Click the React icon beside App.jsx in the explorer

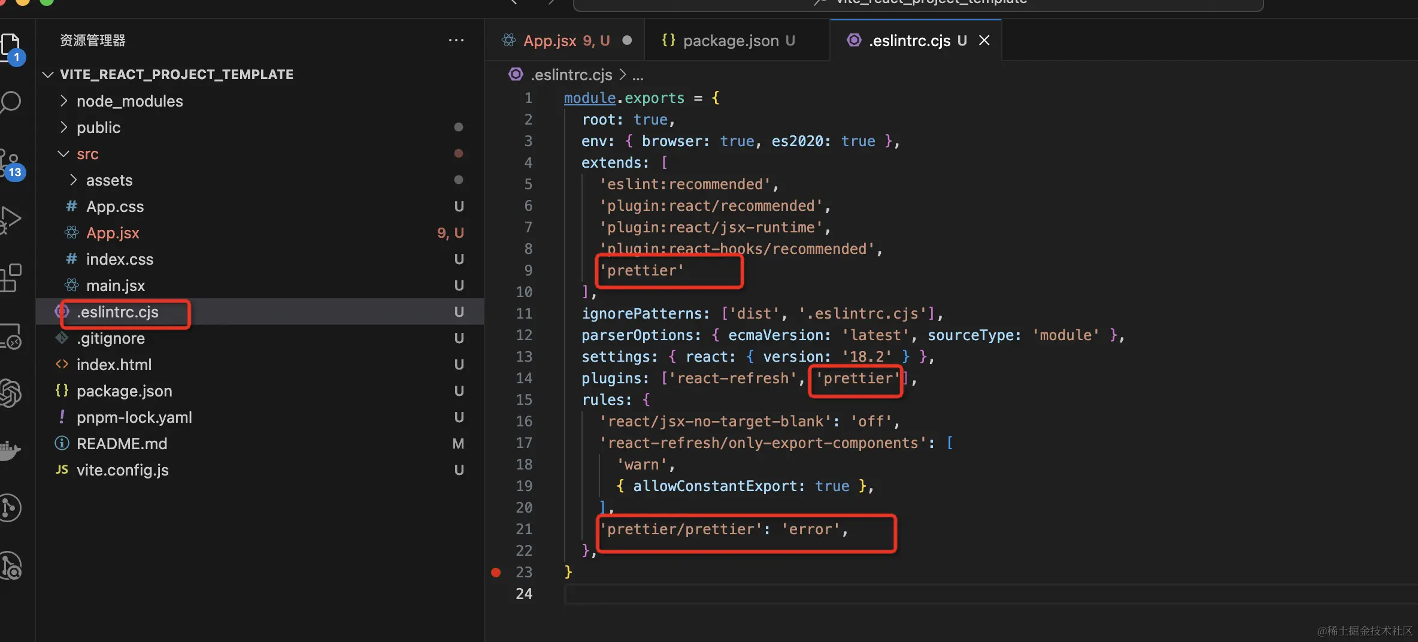point(71,232)
